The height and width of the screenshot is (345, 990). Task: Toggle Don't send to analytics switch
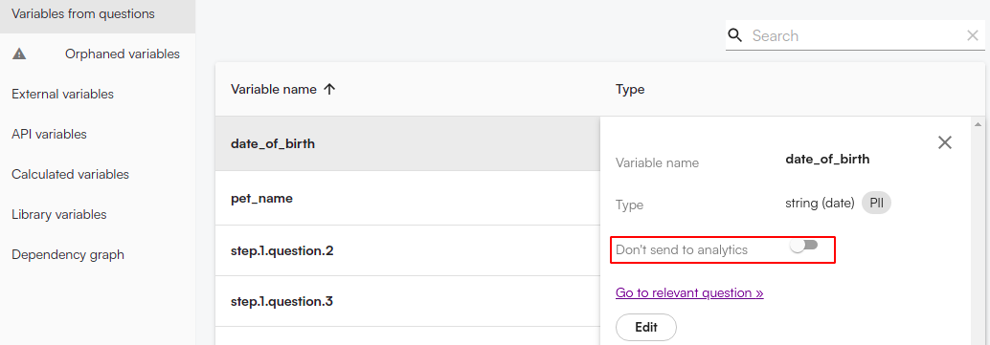click(803, 246)
